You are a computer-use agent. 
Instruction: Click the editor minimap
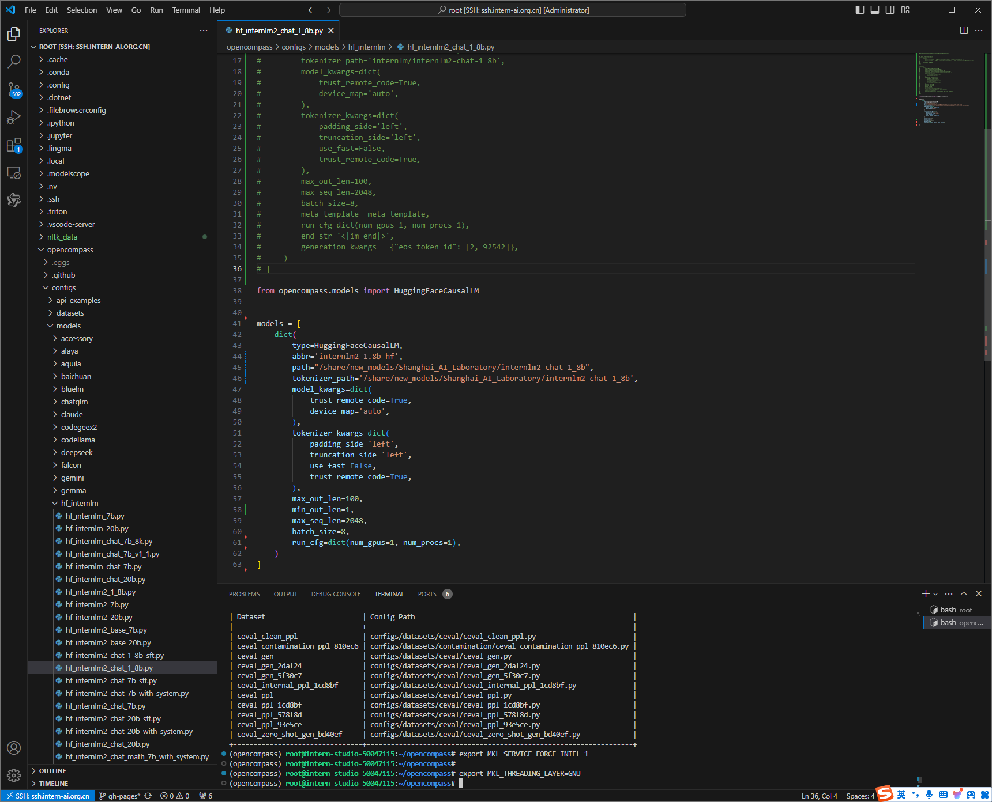pos(949,89)
